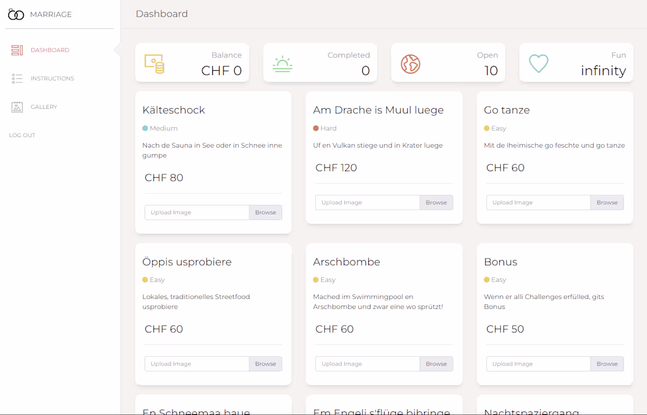Click the Gallery picture icon

coord(17,107)
